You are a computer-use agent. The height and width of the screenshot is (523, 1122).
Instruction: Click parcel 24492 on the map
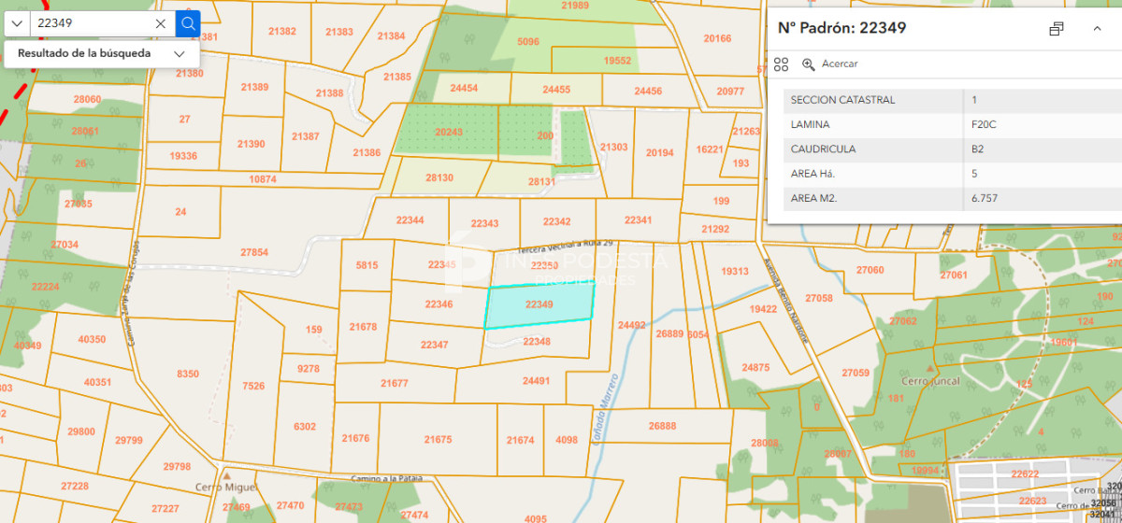click(x=632, y=325)
